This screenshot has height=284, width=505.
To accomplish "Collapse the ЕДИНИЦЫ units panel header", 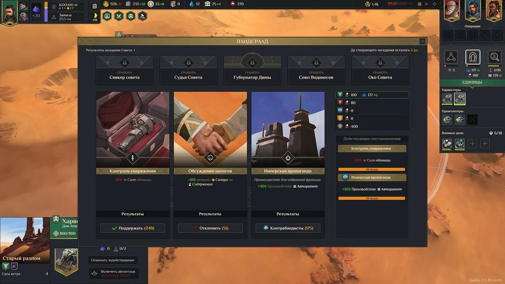I will pos(472,82).
